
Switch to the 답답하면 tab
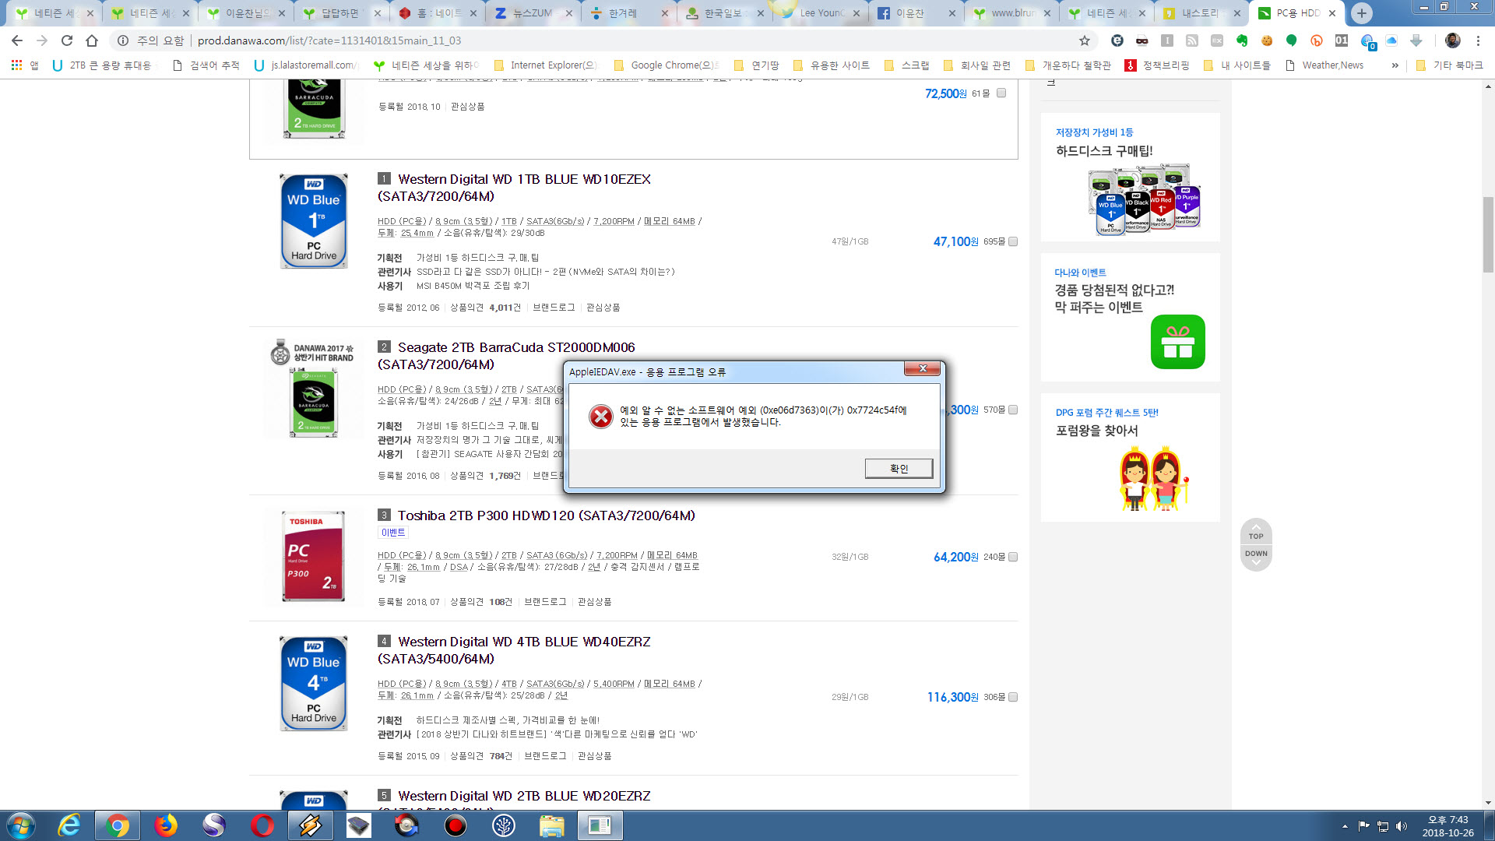click(x=340, y=13)
